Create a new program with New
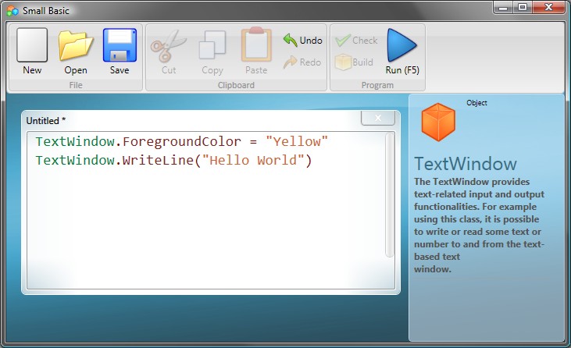This screenshot has width=571, height=348. pos(32,51)
